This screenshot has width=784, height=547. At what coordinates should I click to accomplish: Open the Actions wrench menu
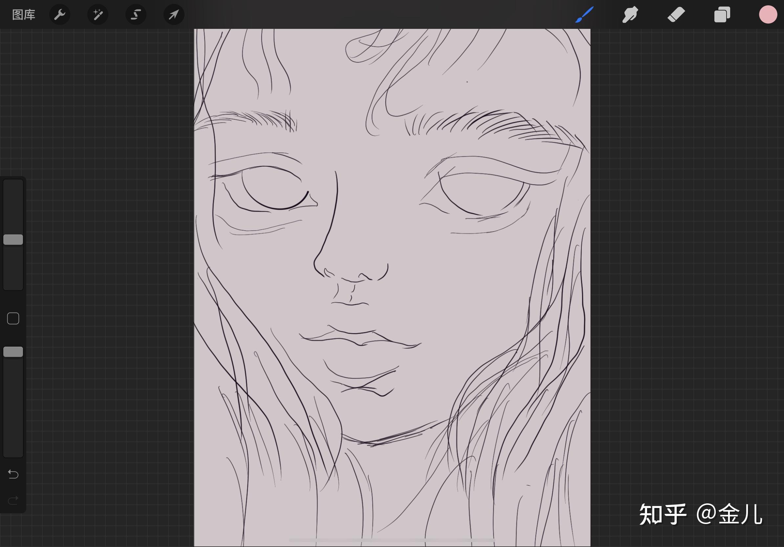(x=60, y=15)
